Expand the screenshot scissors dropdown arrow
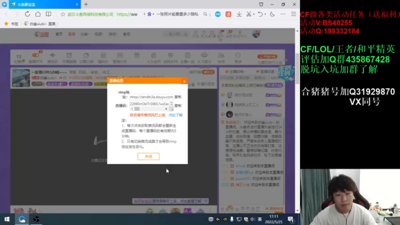Viewport: 400px width, 225px height. pos(254,14)
